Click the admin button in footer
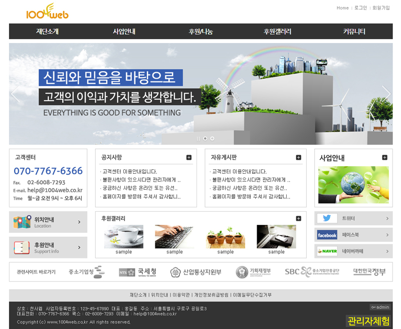The height and width of the screenshot is (329, 401). tap(380, 307)
